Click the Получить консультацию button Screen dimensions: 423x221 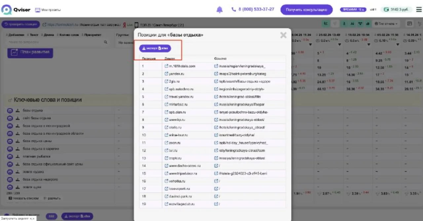[x=306, y=10]
